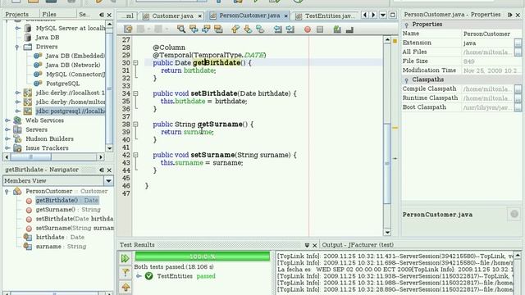This screenshot has width=525, height=295.
Task: Collapse the setBirthdate method code fold
Action: click(x=135, y=93)
